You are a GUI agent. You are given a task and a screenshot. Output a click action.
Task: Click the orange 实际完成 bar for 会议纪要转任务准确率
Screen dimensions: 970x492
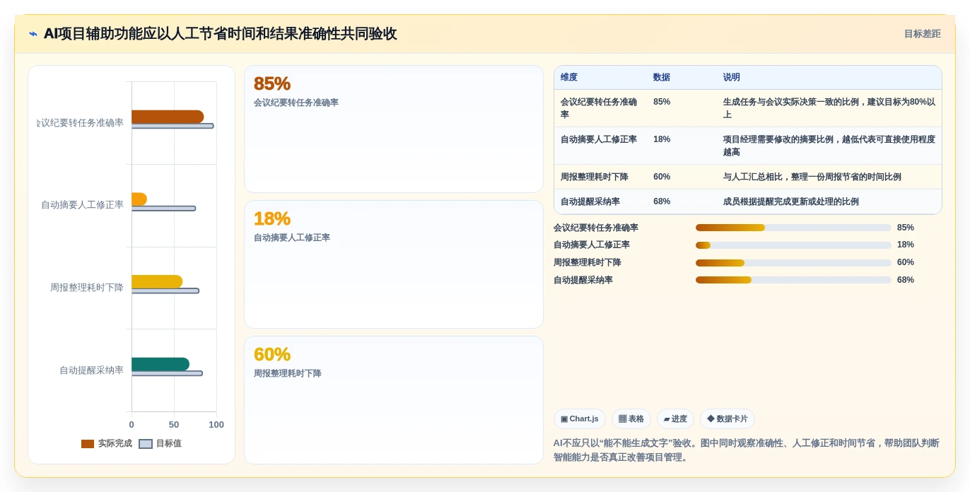[x=168, y=117]
